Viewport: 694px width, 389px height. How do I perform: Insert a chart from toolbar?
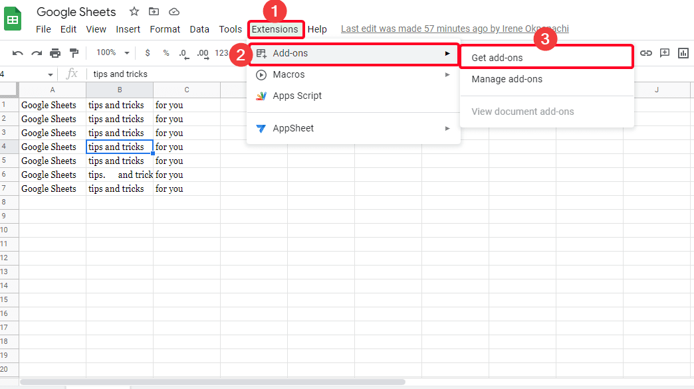[x=683, y=53]
